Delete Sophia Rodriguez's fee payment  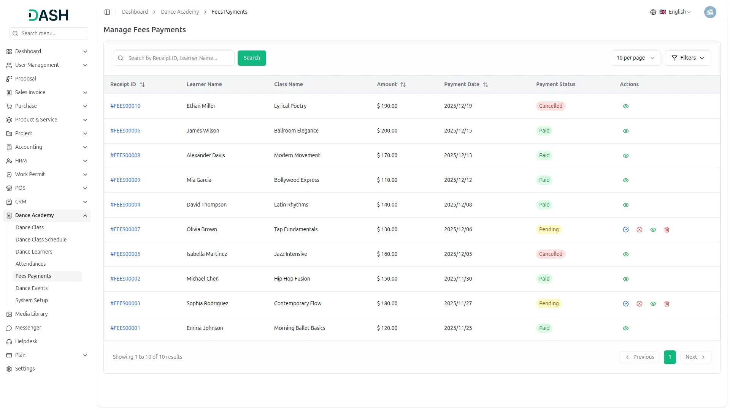[x=667, y=304]
